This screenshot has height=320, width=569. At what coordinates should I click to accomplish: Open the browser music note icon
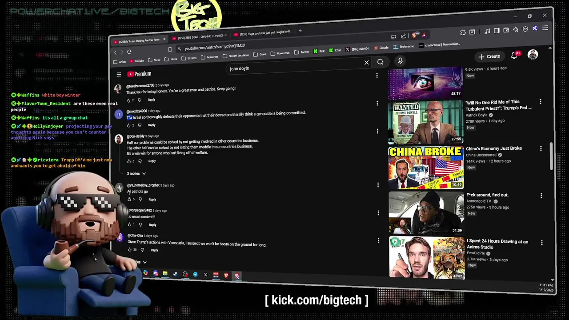[x=488, y=31]
